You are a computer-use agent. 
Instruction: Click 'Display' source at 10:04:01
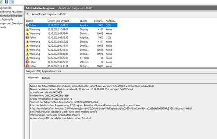coord(84,29)
